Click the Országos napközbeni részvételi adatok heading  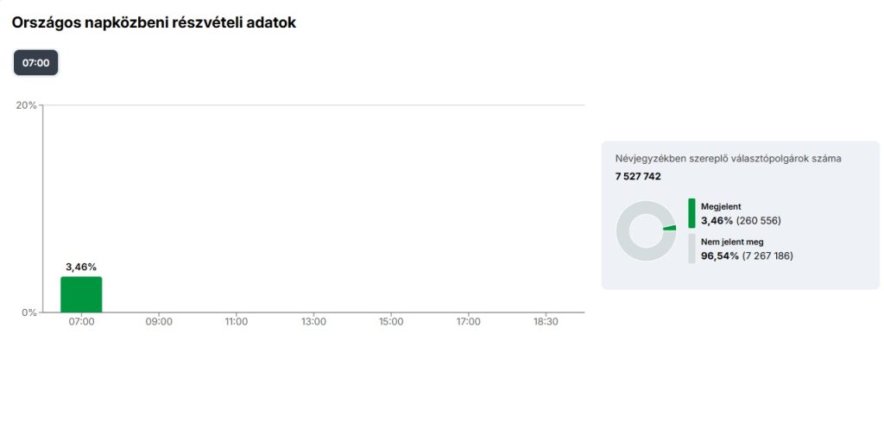(x=154, y=23)
